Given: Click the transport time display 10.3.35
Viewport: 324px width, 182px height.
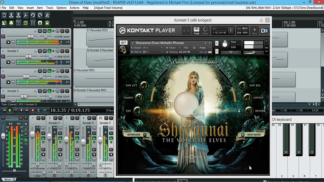Looking at the screenshot, I should pos(70,110).
